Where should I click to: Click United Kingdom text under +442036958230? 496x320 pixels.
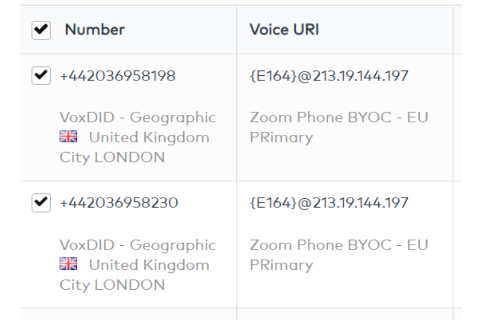click(x=148, y=265)
